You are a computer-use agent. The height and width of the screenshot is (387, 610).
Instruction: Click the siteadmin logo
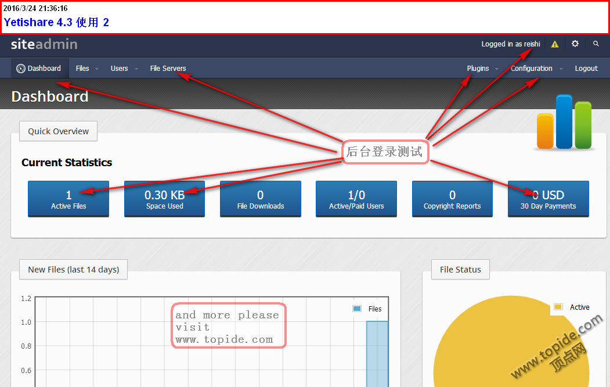pyautogui.click(x=44, y=44)
